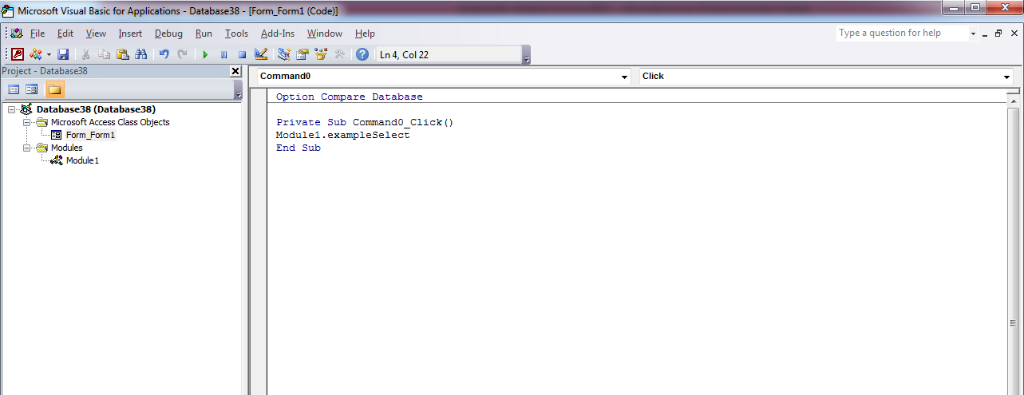
Task: Click the Ln 4, Col 22 position box
Action: coord(448,54)
